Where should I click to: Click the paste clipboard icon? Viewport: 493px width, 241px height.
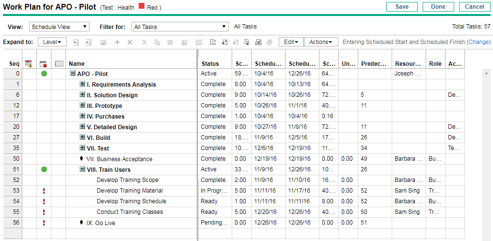point(170,42)
